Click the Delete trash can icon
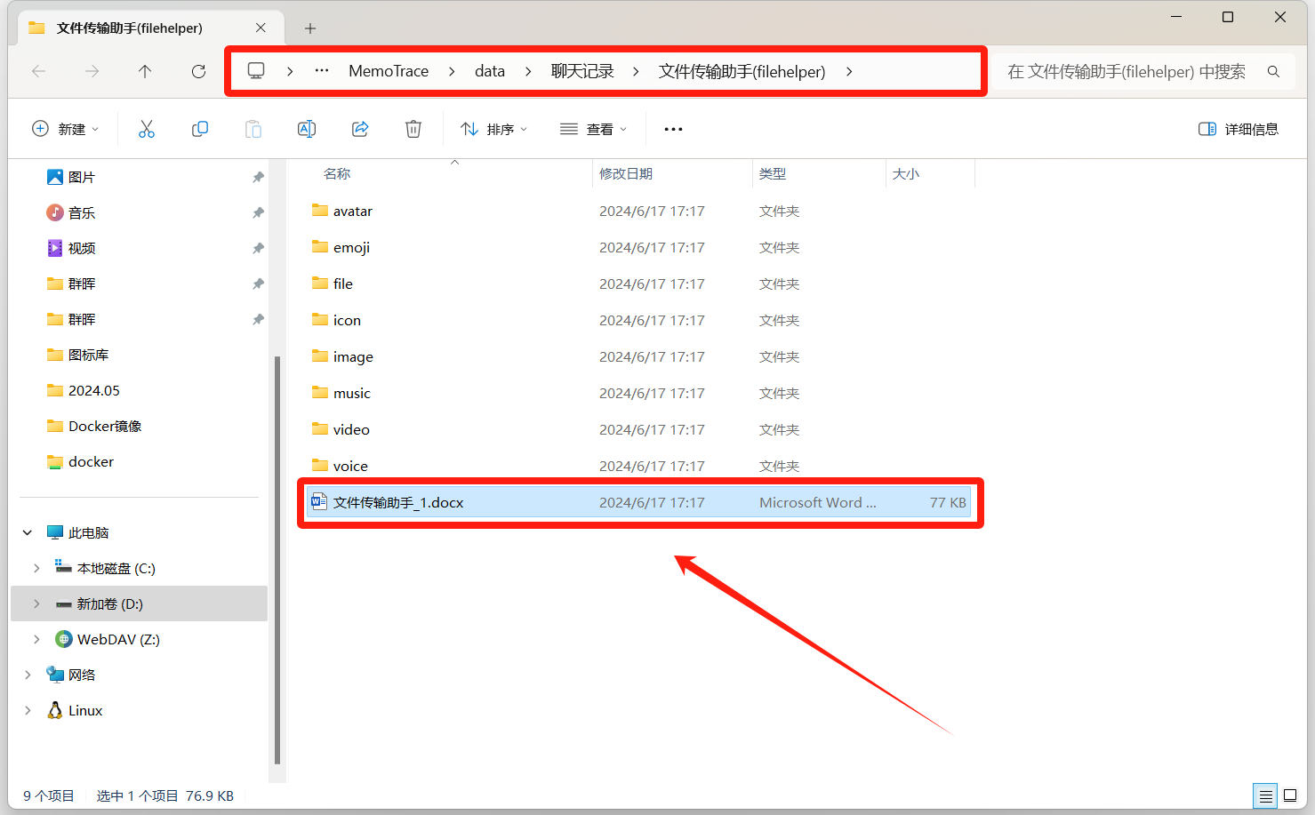This screenshot has height=815, width=1315. [x=413, y=129]
